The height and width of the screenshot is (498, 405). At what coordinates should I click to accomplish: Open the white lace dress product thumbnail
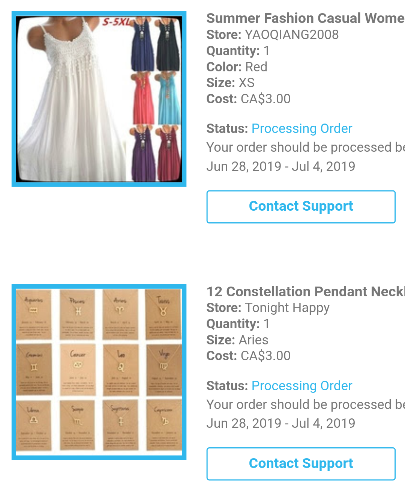[99, 99]
